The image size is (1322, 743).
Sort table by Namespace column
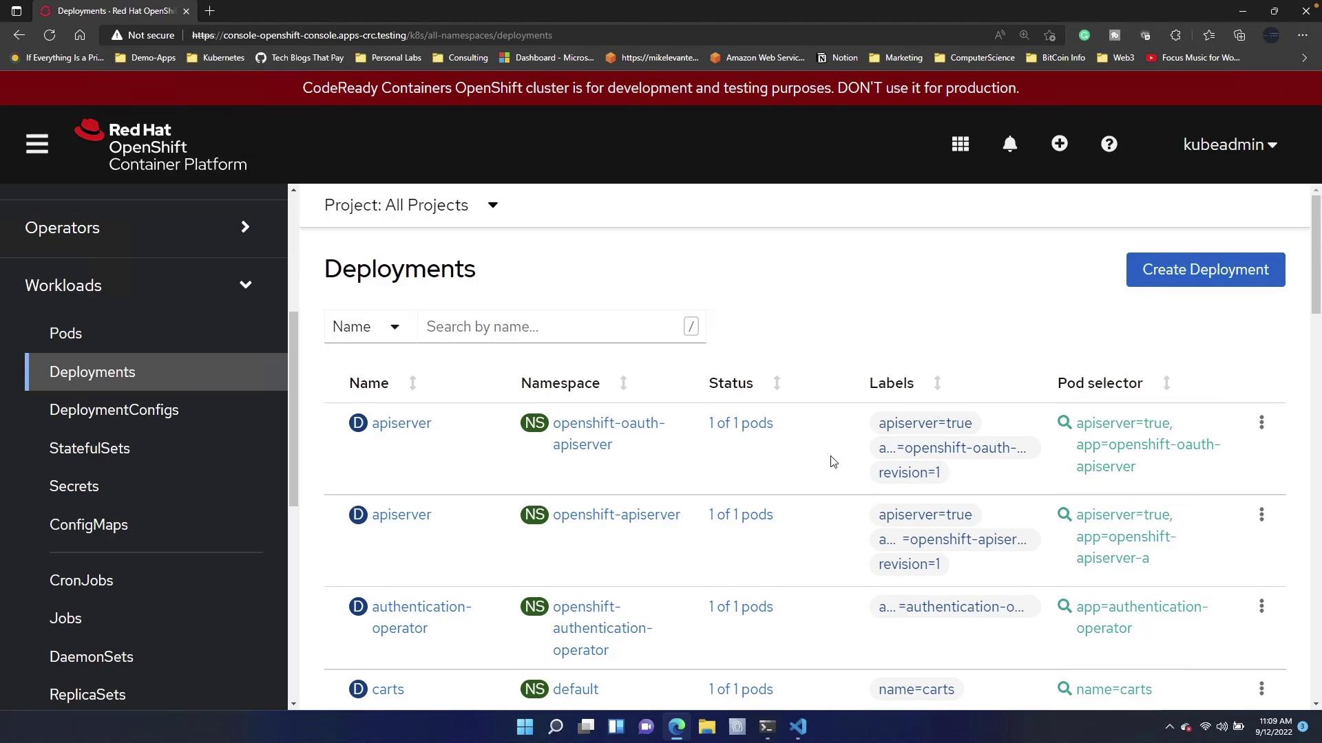(623, 383)
